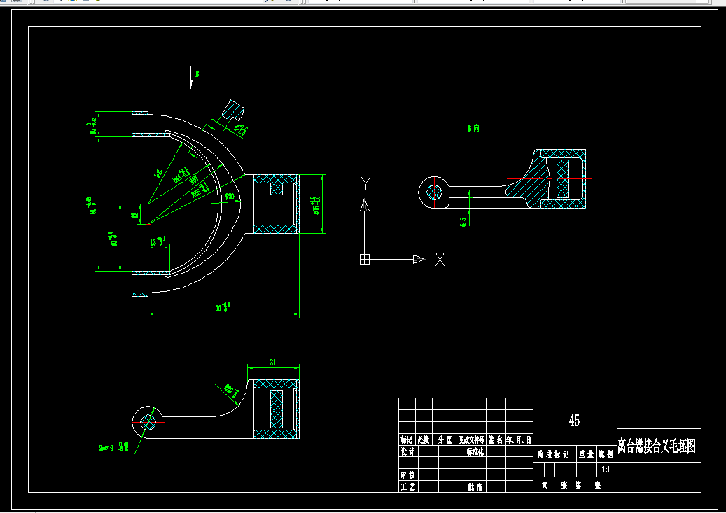
Task: Select the drawing title 离合器接合叉毛坯图
Action: tap(657, 447)
